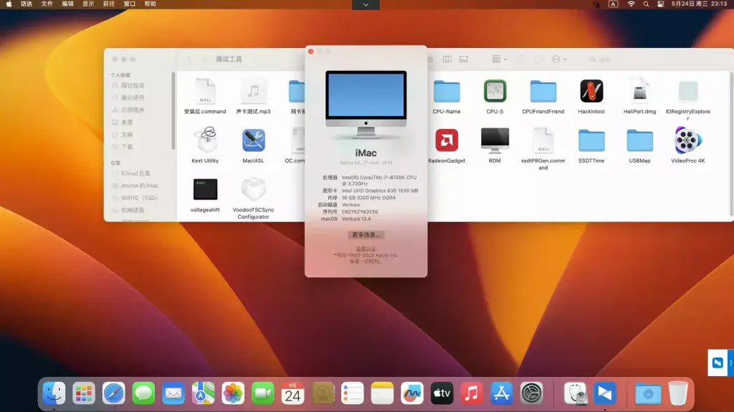Screen dimensions: 734x412
Task: Open the USBMap folder
Action: point(639,140)
